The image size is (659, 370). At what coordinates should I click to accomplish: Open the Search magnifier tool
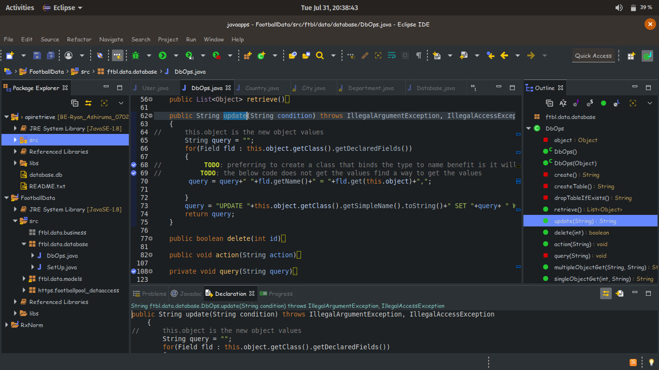pos(319,55)
